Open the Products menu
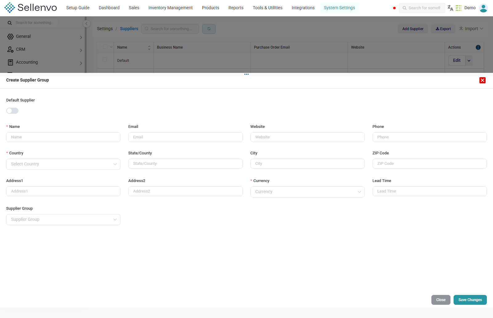This screenshot has width=493, height=318. click(210, 8)
